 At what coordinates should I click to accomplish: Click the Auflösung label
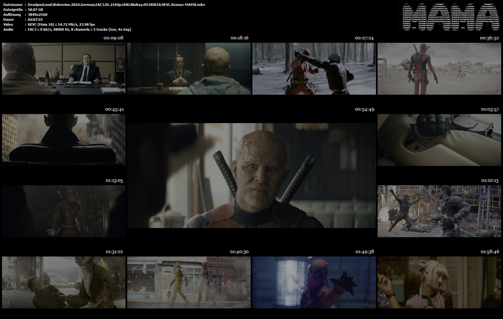coord(12,15)
